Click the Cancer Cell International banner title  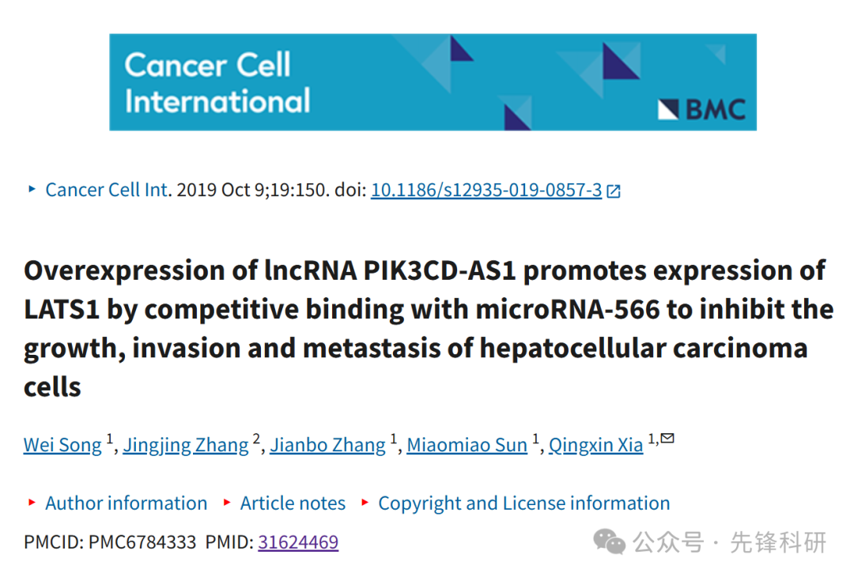[217, 83]
